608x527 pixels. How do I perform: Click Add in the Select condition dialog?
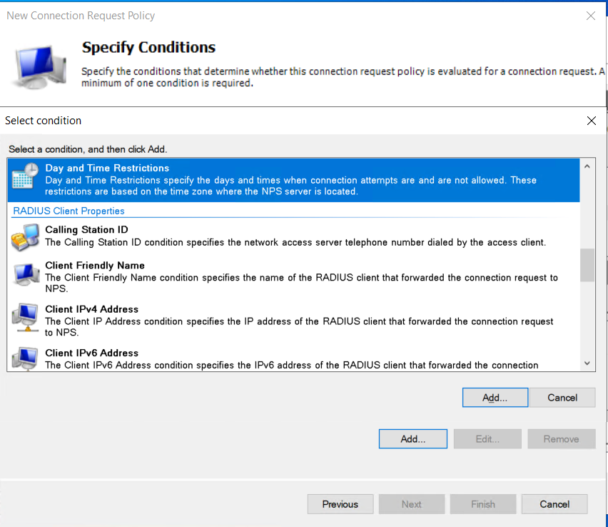point(495,397)
